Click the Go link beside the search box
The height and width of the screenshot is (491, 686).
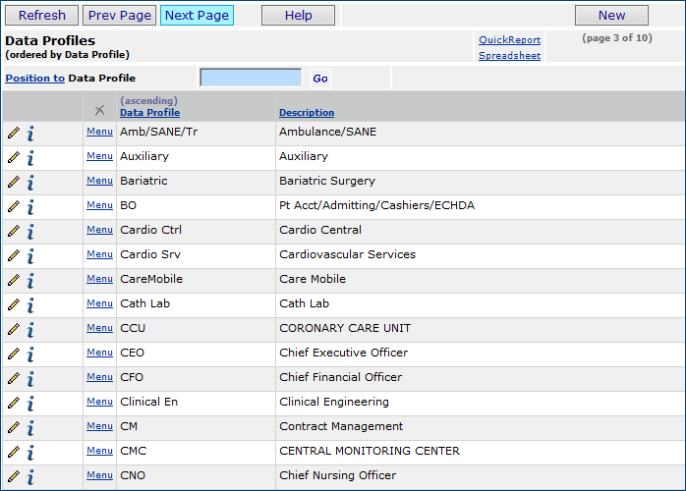(x=320, y=79)
